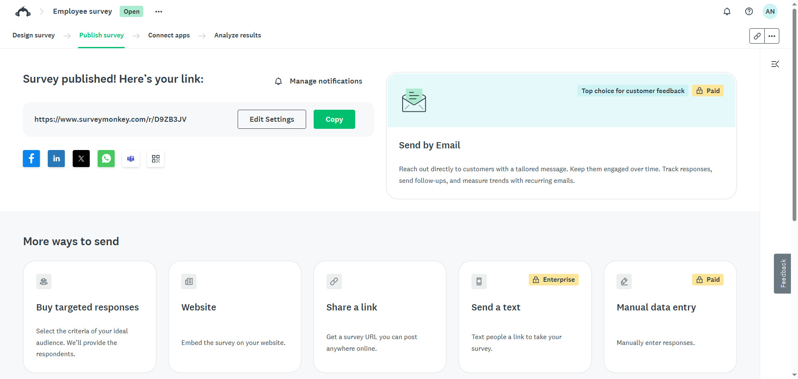Viewport: 798px width, 379px height.
Task: Click the envelope icon on email card
Action: coord(414,100)
